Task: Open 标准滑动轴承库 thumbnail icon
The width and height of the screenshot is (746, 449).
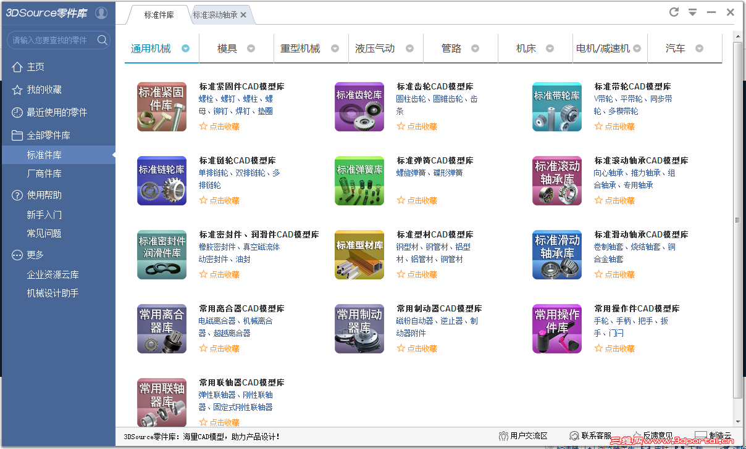Action: 557,255
